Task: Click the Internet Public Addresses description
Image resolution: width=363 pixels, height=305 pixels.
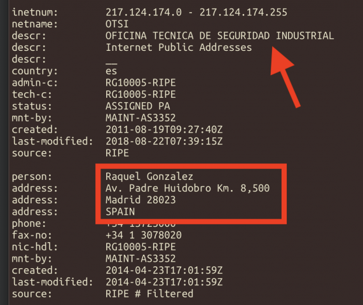Action: click(x=179, y=48)
